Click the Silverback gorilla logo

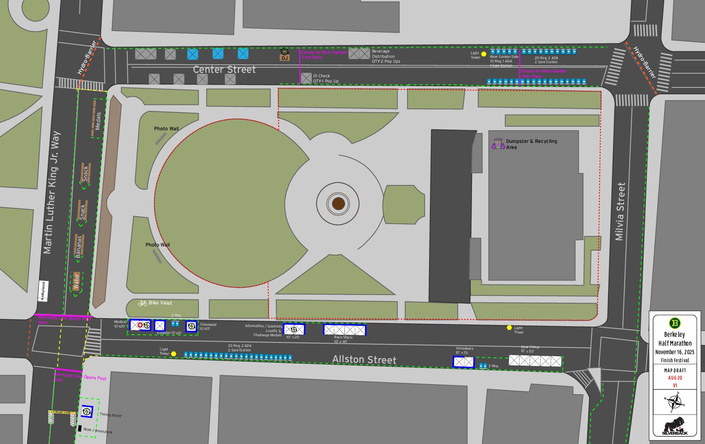coord(675,426)
